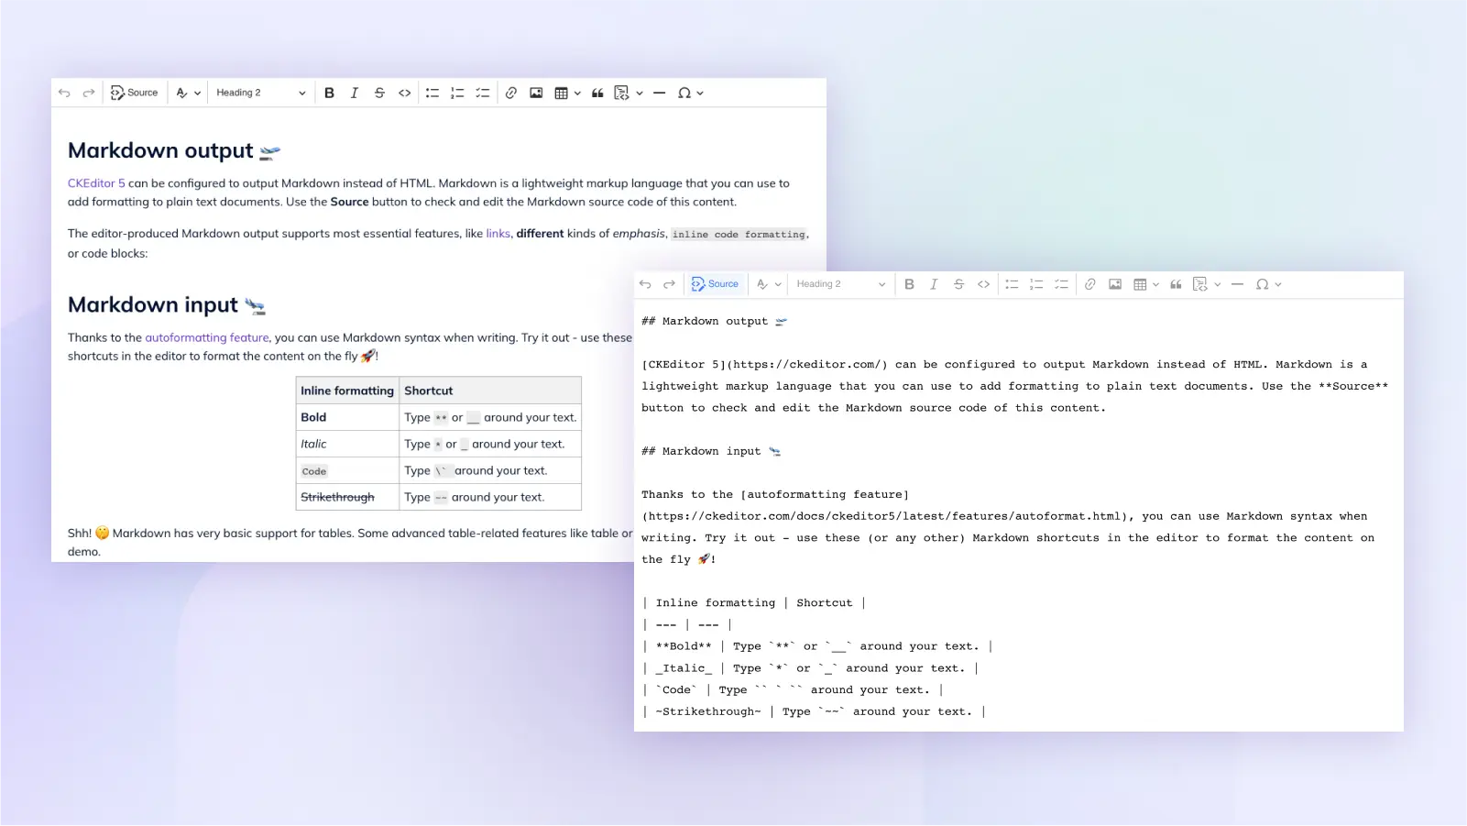
Task: Insert a block quote in the left editor
Action: (x=597, y=93)
